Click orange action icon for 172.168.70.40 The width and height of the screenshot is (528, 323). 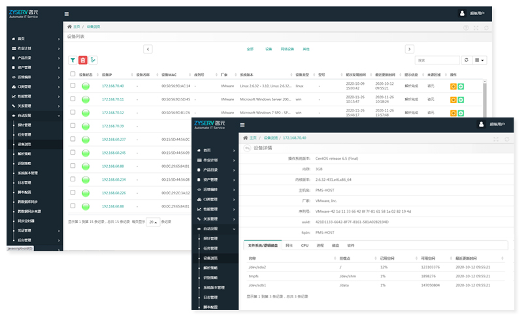click(454, 86)
